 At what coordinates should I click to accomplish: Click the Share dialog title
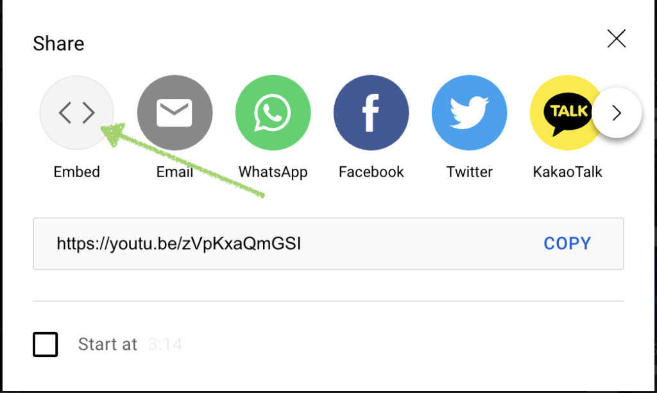click(58, 44)
